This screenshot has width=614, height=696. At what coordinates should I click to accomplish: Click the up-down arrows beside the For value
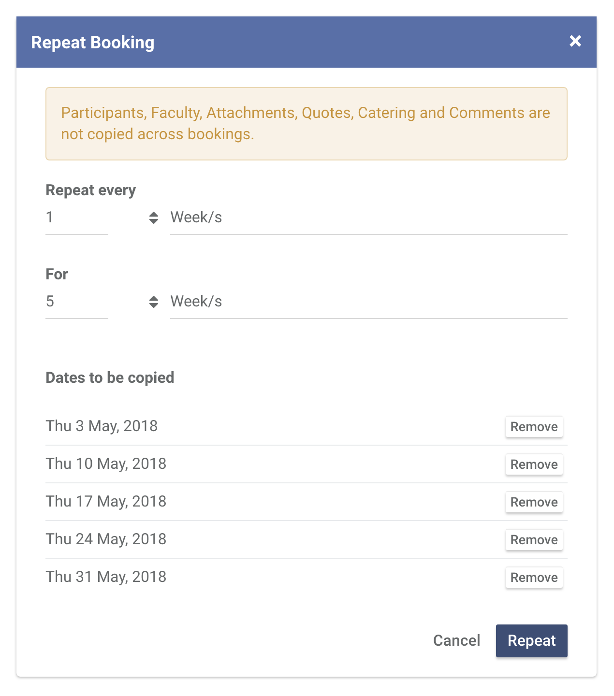(153, 302)
